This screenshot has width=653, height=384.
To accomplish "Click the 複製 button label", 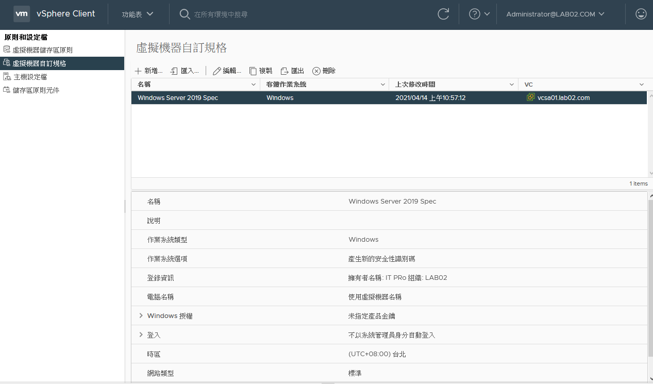I will [x=265, y=71].
